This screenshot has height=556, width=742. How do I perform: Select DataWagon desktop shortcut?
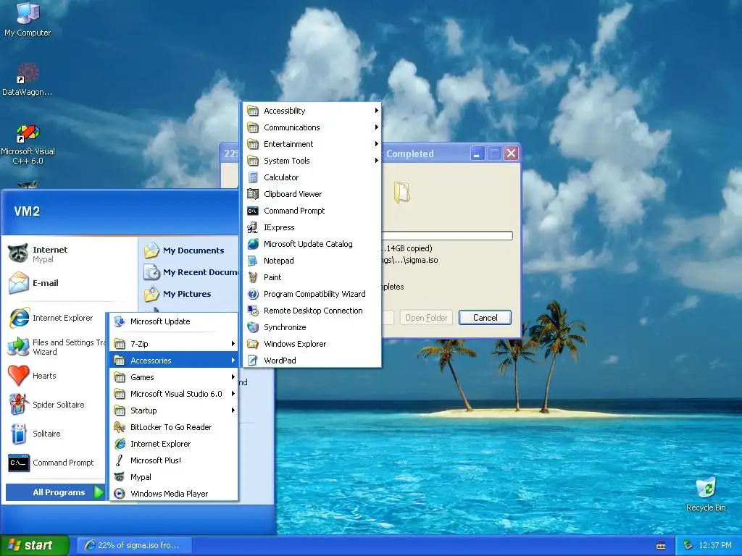pyautogui.click(x=28, y=80)
